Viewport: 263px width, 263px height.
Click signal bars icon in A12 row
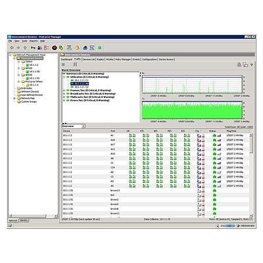(219, 149)
